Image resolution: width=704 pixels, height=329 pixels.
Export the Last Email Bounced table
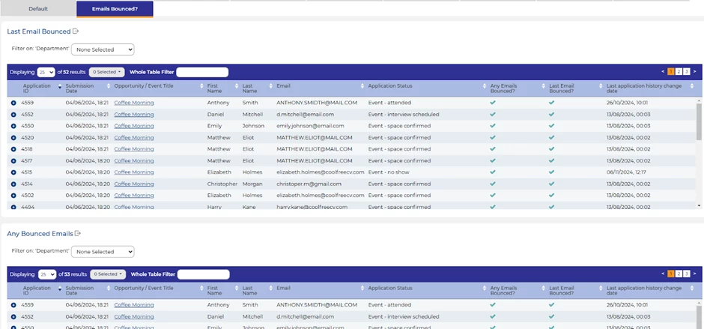76,31
